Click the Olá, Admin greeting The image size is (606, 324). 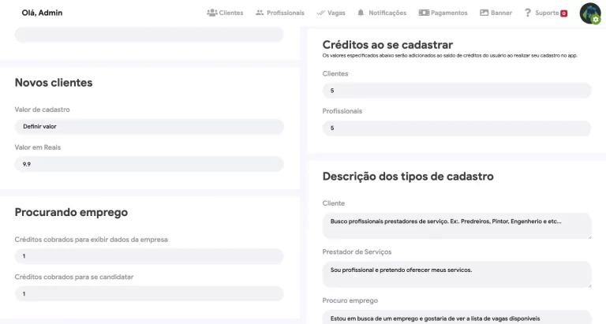tap(42, 13)
